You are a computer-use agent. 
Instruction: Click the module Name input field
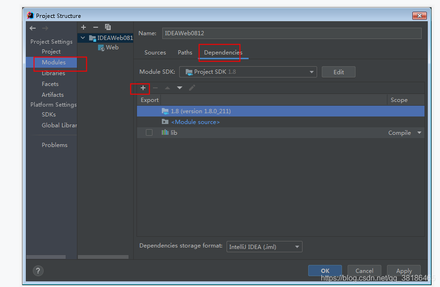click(x=292, y=33)
